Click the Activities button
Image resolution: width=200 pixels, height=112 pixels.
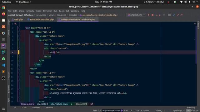point(6,2)
